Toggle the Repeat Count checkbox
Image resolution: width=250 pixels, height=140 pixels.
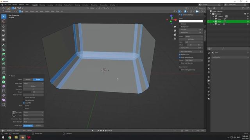180,54
